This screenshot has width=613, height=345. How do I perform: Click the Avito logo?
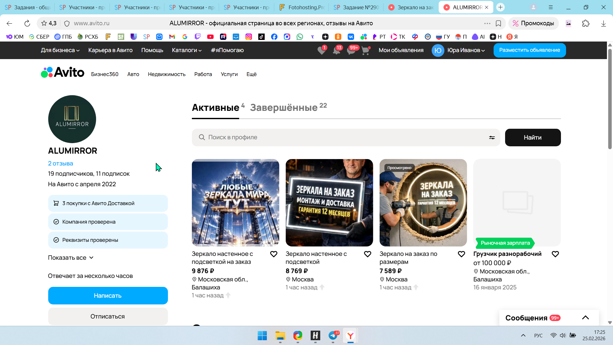click(63, 73)
